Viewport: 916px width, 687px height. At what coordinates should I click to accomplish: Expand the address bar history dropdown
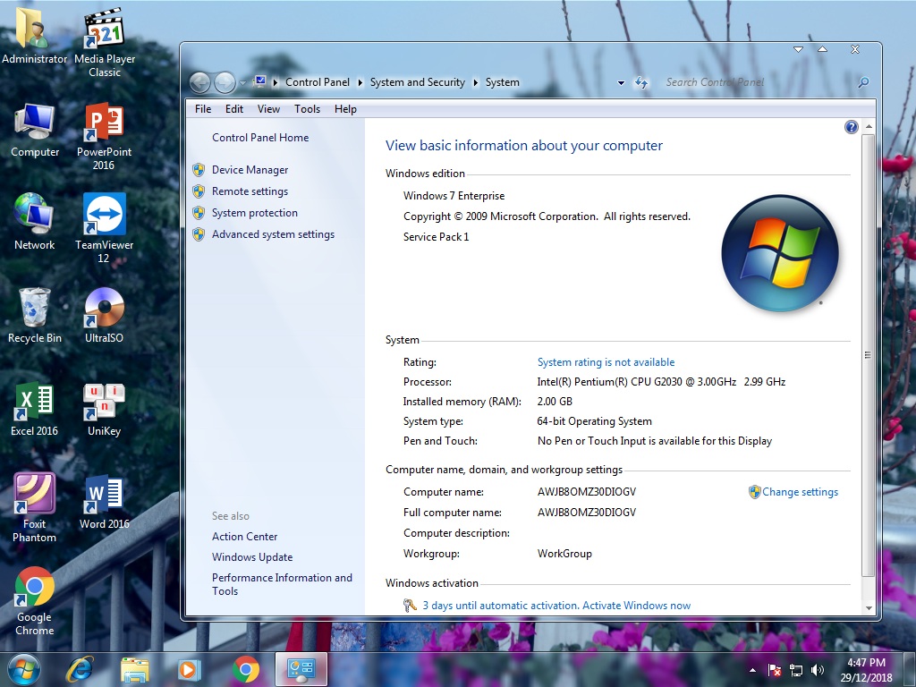[621, 83]
